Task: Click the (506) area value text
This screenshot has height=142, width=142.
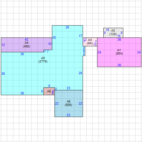Action: 68,105
